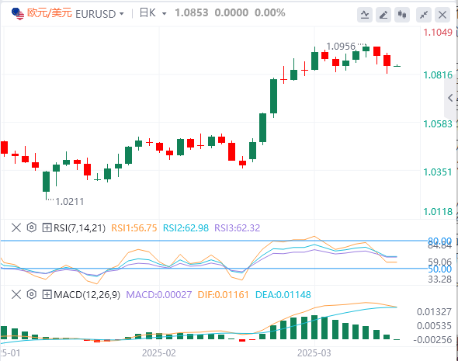Click the 1.0583 price axis label
Screen dimensions: 458x361
click(x=438, y=124)
